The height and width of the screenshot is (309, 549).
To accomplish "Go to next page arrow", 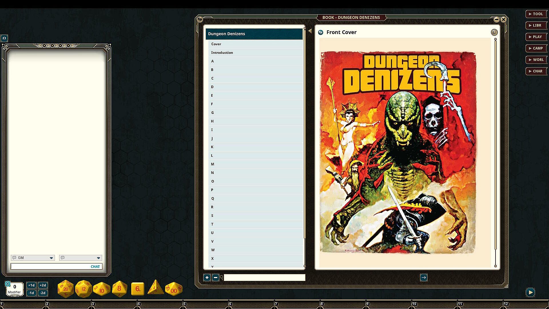I will (x=423, y=277).
